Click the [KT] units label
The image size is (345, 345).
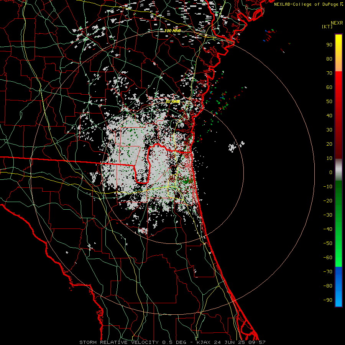(327, 26)
